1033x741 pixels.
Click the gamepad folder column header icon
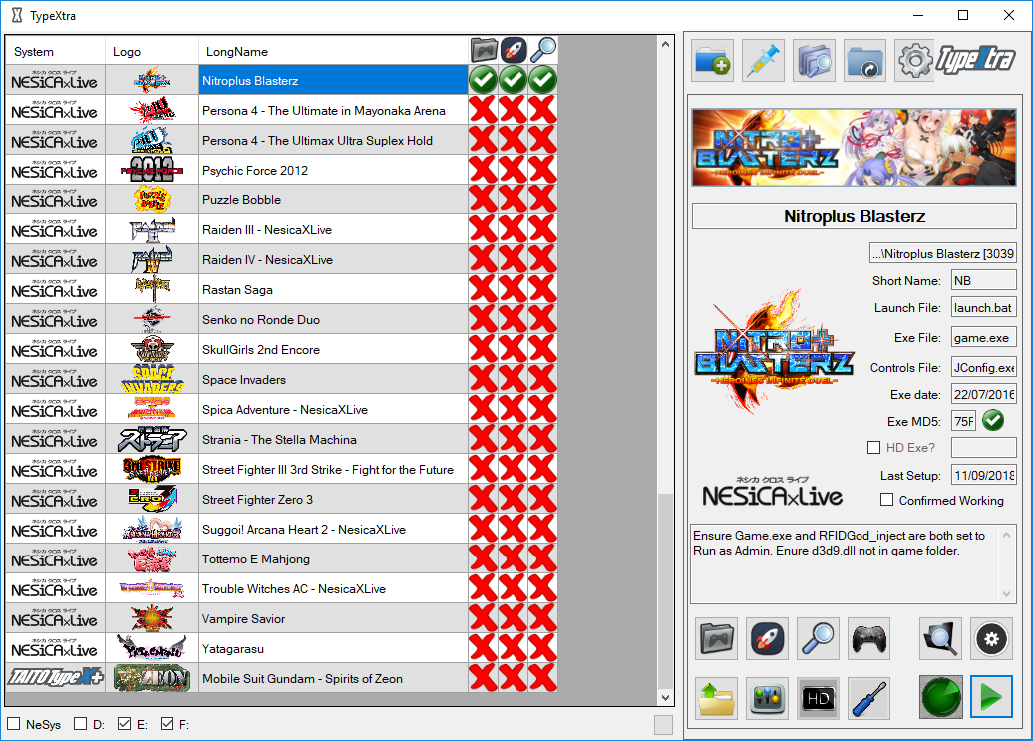(x=484, y=50)
